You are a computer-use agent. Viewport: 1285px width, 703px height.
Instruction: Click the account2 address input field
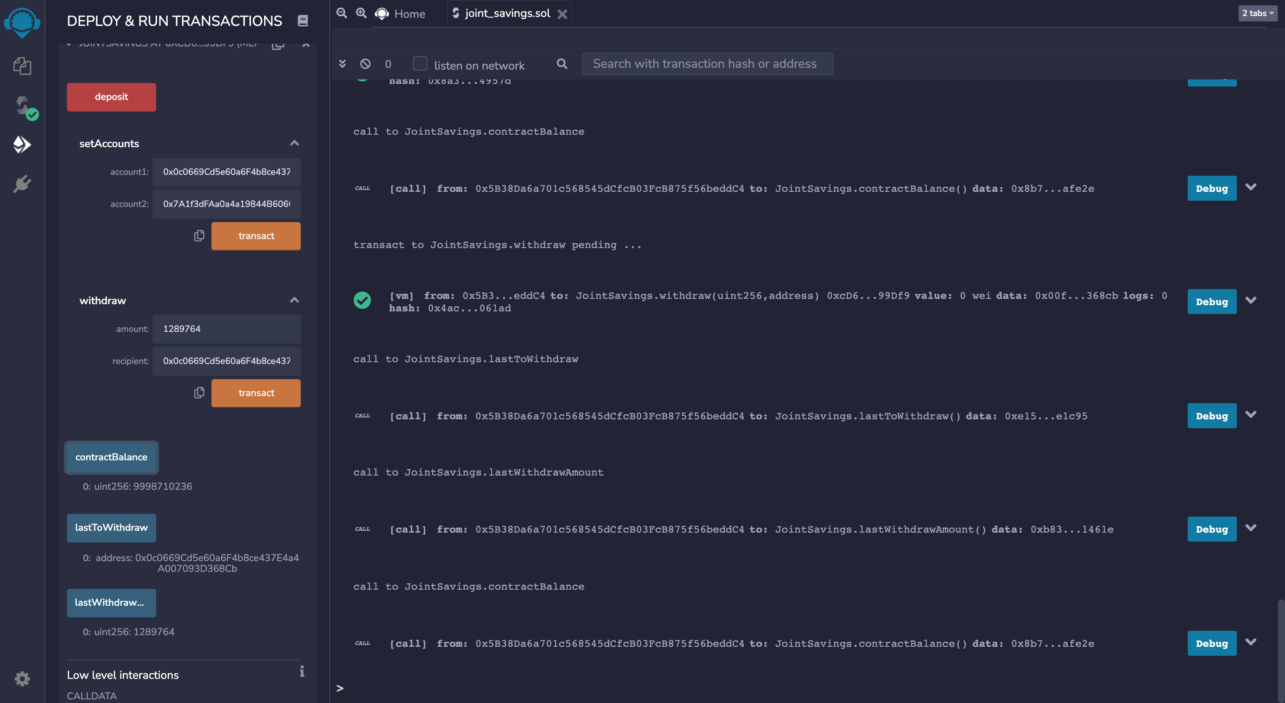[x=227, y=204]
